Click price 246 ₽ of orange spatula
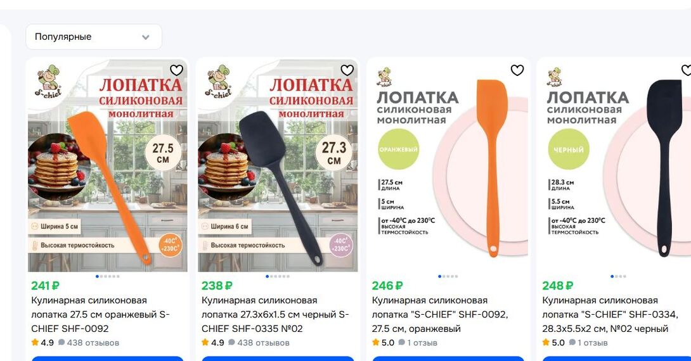This screenshot has width=691, height=361. coord(387,286)
